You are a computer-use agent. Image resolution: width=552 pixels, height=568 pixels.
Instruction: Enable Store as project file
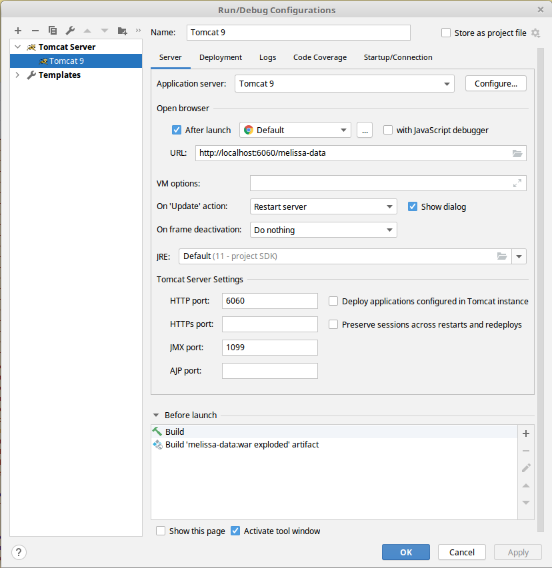(446, 33)
